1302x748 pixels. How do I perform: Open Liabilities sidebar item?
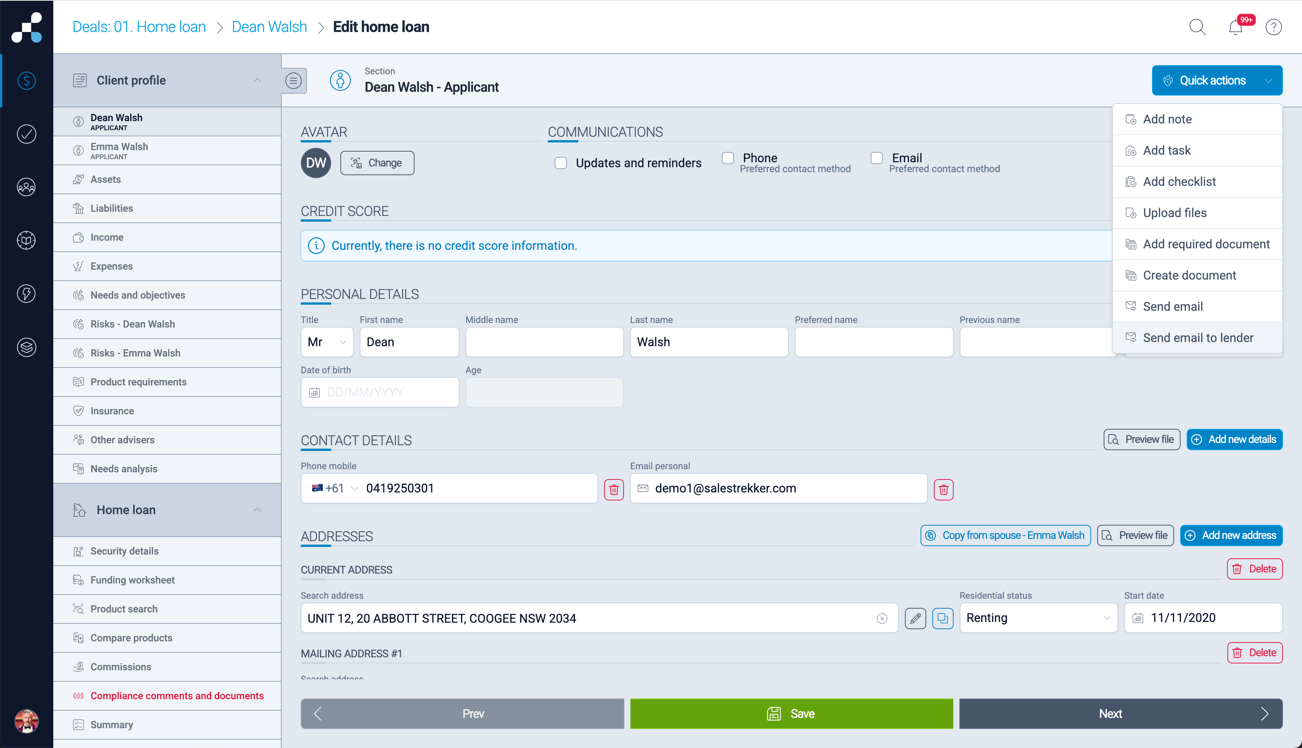pyautogui.click(x=168, y=208)
